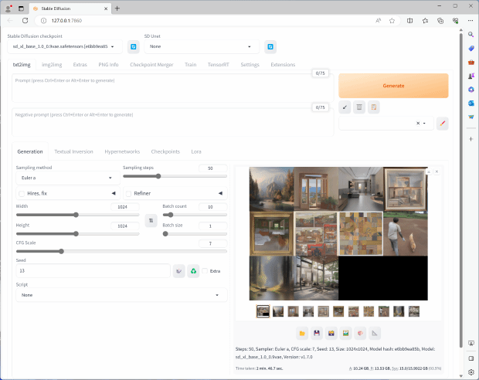479x380 pixels.
Task: Refresh the SD Unet list
Action: (x=270, y=47)
